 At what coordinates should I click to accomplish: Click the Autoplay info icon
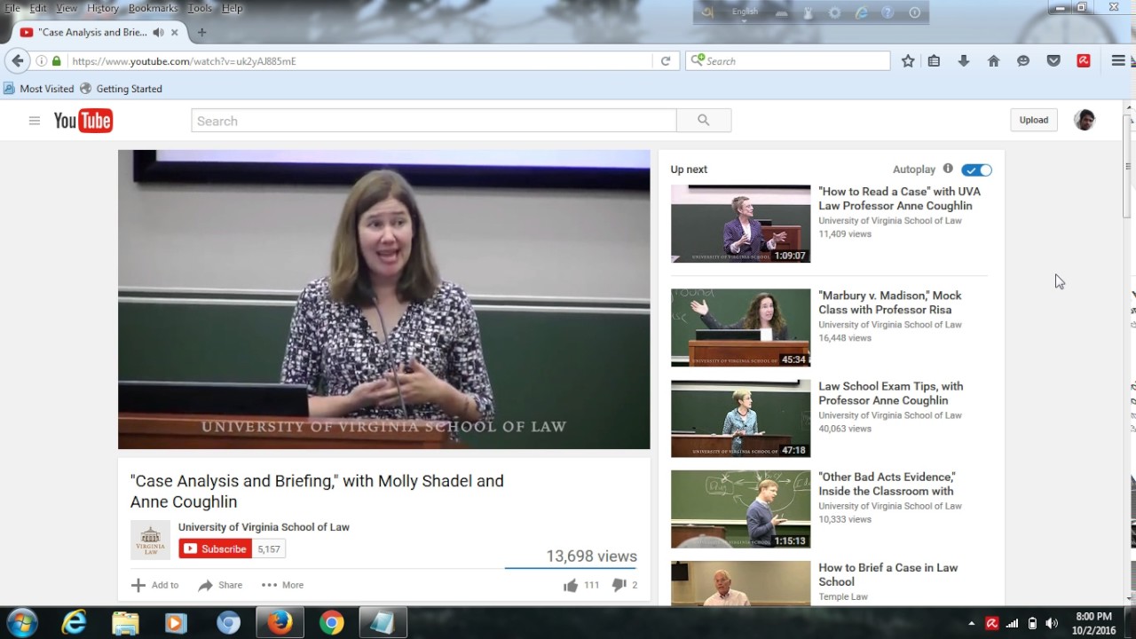[x=948, y=169]
